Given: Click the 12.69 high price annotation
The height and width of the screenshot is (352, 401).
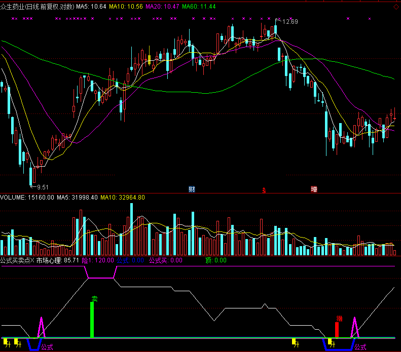Looking at the screenshot, I should click(x=290, y=22).
